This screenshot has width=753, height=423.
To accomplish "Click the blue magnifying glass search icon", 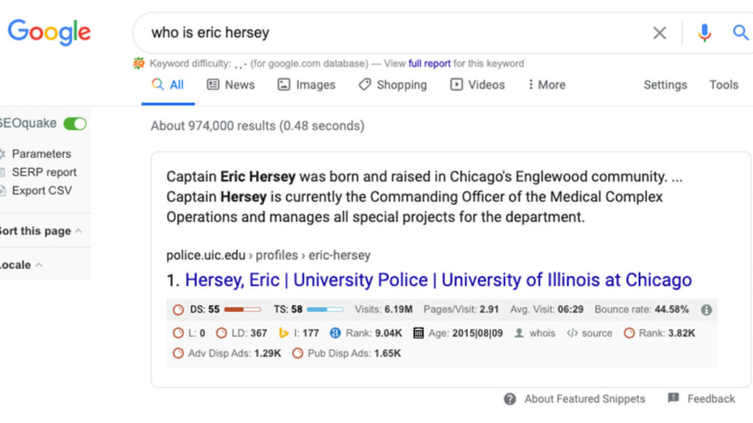I will pos(740,32).
